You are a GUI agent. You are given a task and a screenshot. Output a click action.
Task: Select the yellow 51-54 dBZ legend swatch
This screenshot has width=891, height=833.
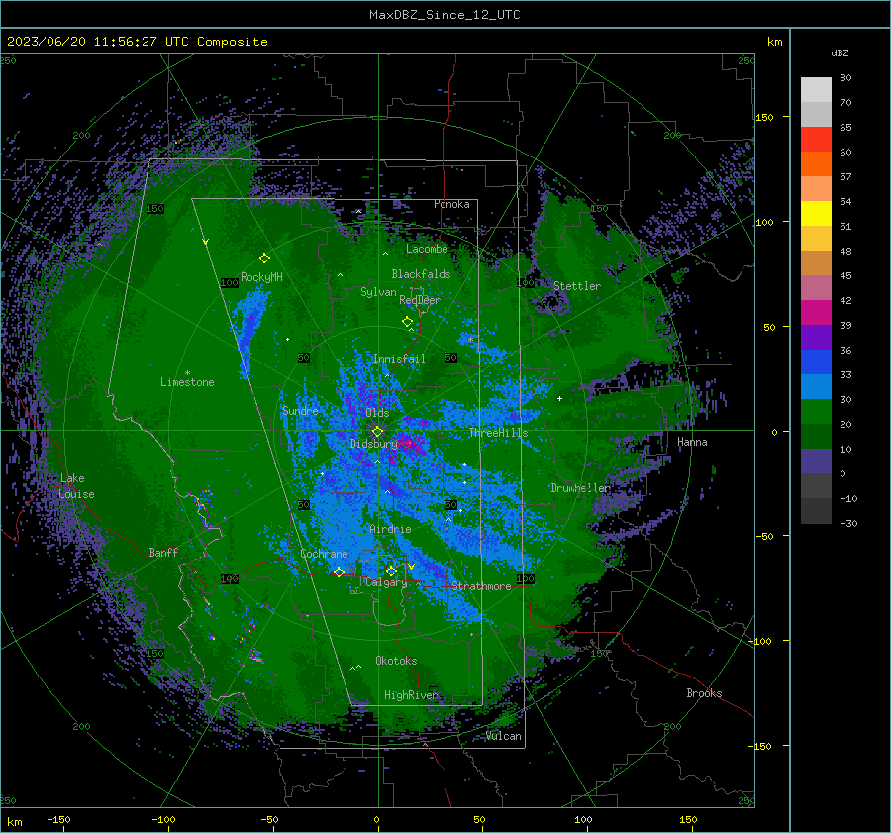816,214
